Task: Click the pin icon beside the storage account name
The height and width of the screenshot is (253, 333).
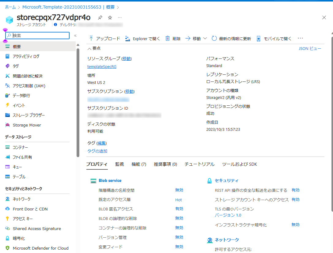Action: pos(100,18)
